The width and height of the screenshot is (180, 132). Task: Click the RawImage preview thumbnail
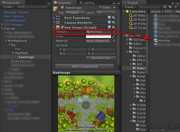[86, 104]
